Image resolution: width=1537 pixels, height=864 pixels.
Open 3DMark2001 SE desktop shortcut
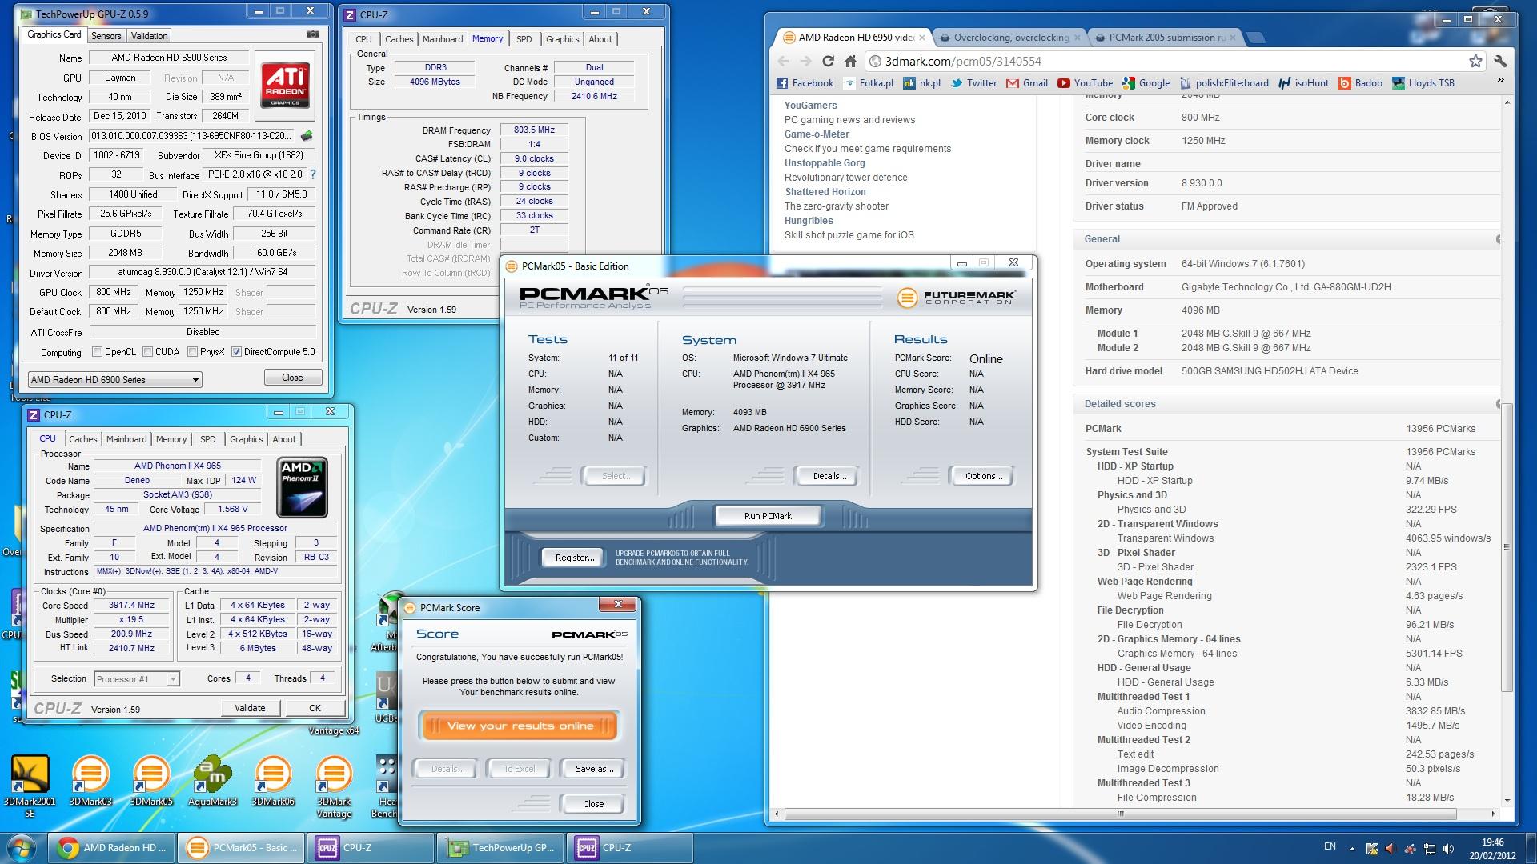(x=30, y=786)
